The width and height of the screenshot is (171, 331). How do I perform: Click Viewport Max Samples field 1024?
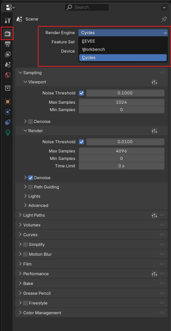point(121,102)
